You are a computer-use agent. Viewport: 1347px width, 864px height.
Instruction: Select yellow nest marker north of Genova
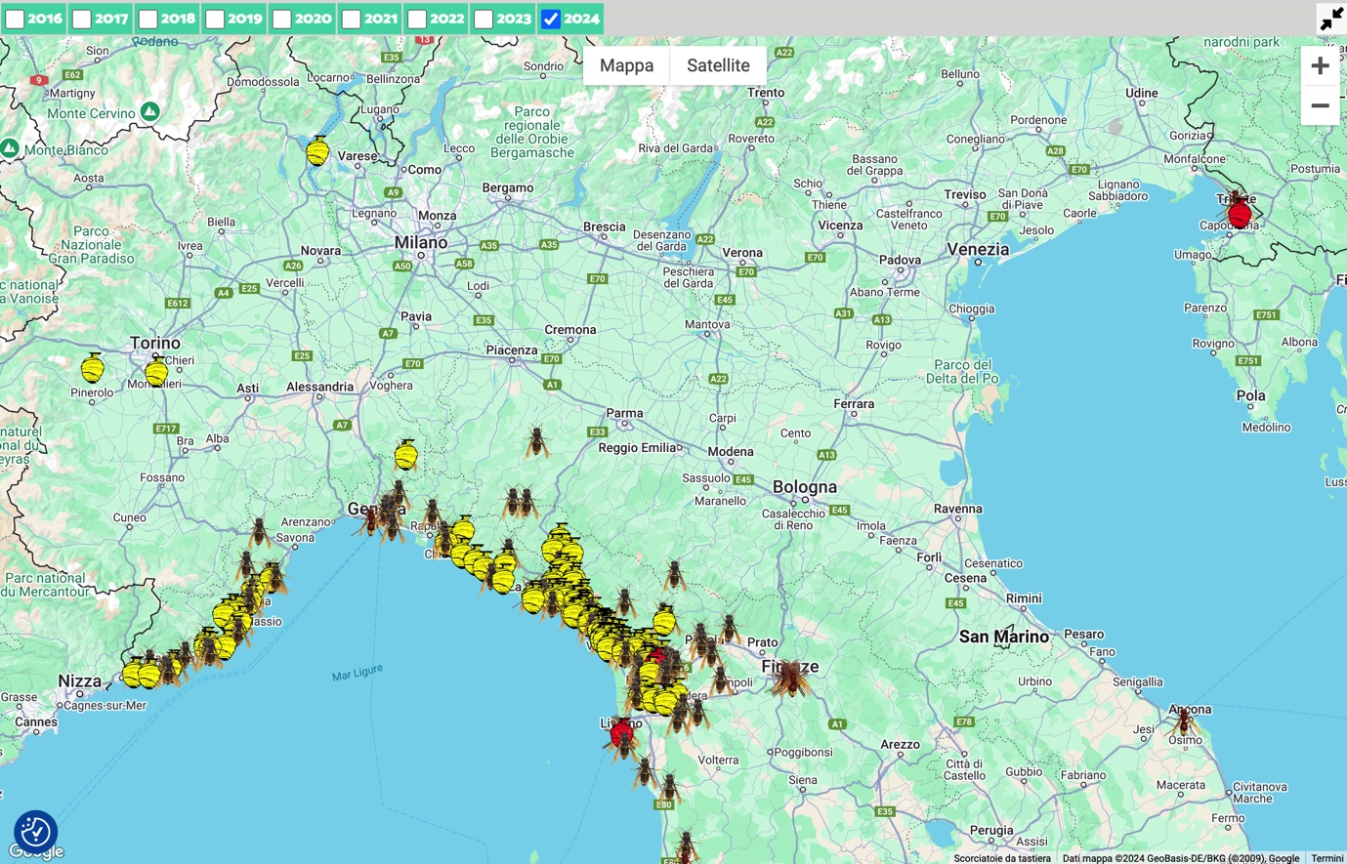pyautogui.click(x=406, y=455)
